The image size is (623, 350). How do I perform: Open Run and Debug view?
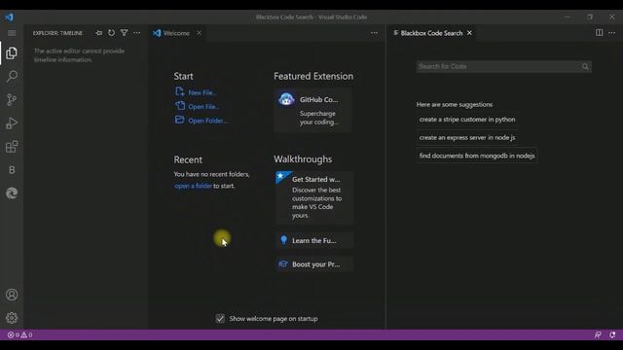pyautogui.click(x=12, y=123)
